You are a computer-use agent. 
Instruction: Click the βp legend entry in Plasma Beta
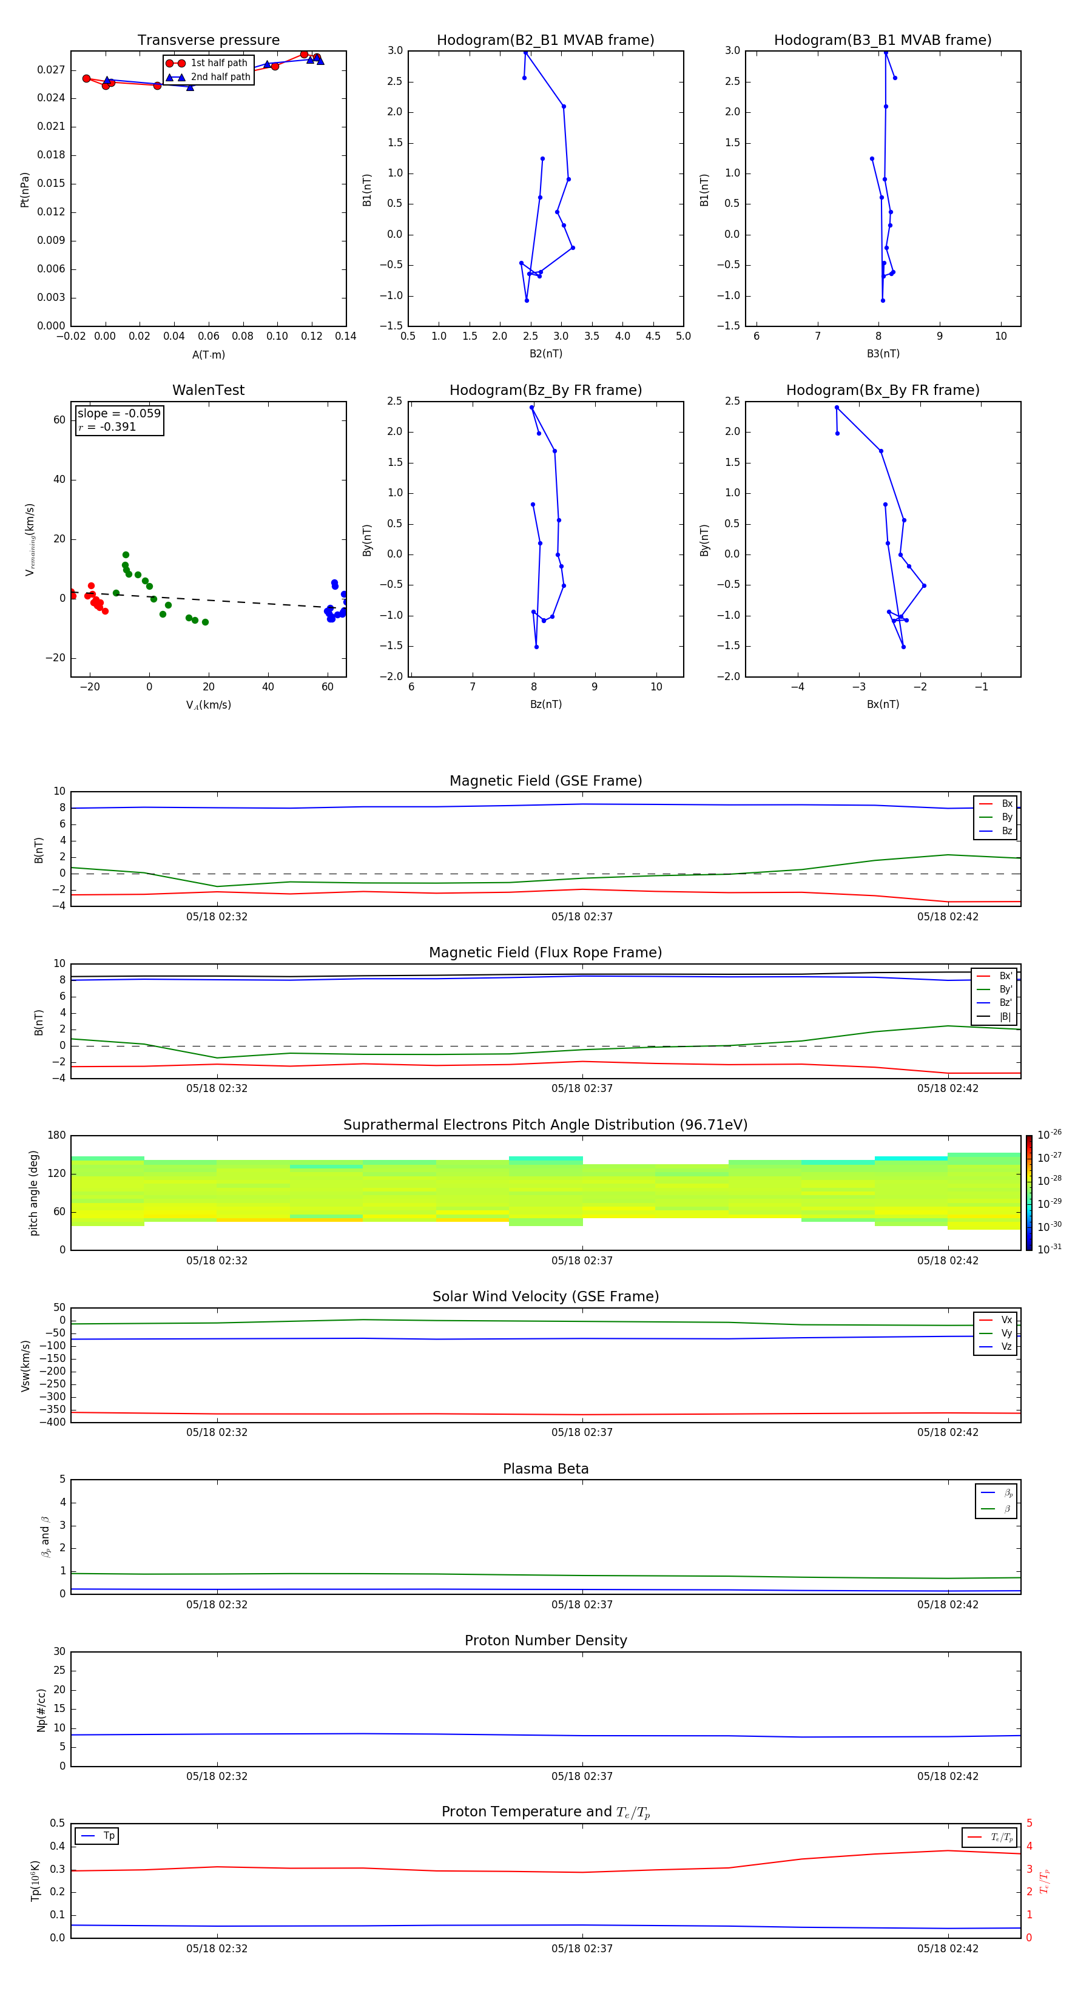pyautogui.click(x=996, y=1493)
